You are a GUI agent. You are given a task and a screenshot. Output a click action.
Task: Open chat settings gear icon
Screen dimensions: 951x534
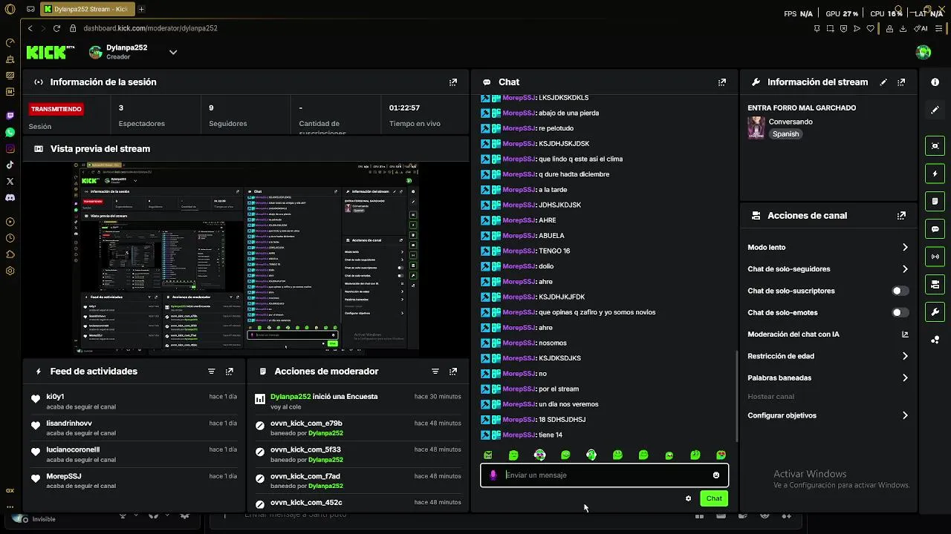coord(688,498)
